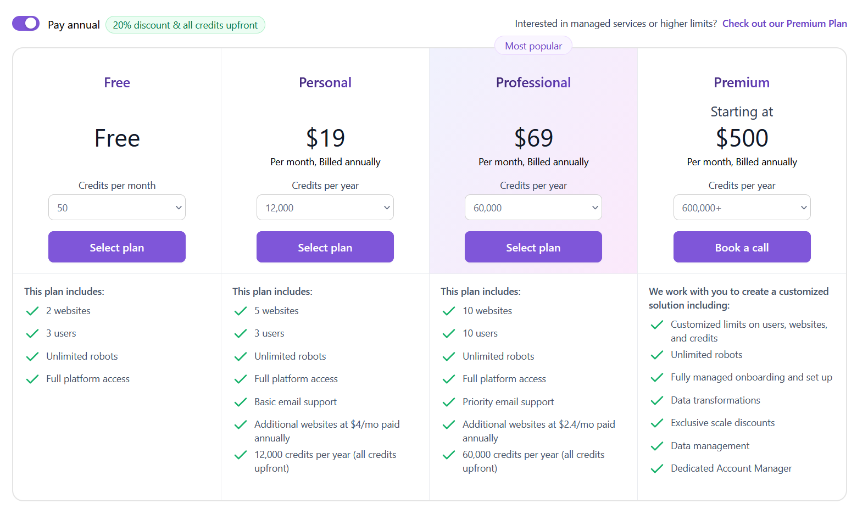
Task: Click the 'Most popular' label above Professional
Action: click(533, 46)
